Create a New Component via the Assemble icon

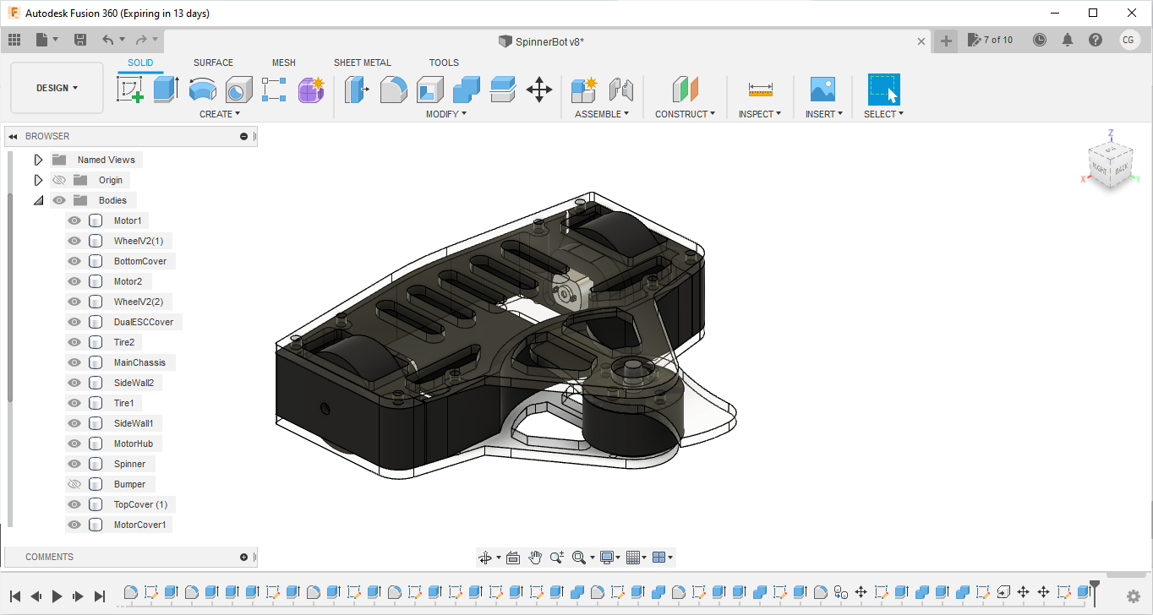click(x=582, y=89)
